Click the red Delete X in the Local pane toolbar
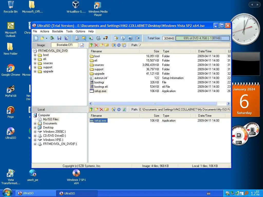This screenshot has height=197, width=263. click(101, 109)
